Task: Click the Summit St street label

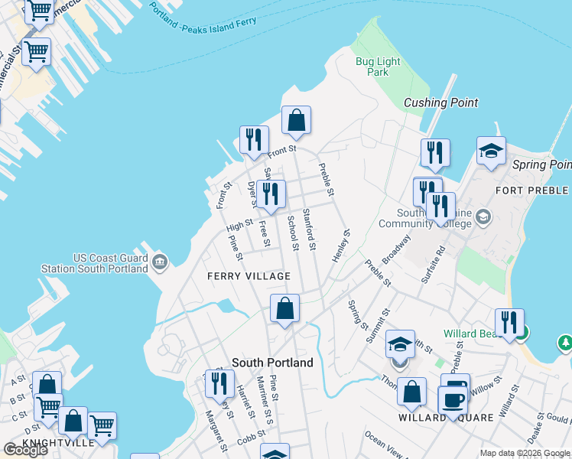Action: [x=379, y=326]
